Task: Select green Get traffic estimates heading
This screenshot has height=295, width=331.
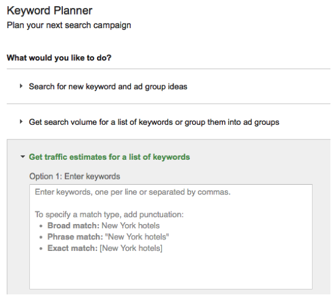Action: point(109,157)
